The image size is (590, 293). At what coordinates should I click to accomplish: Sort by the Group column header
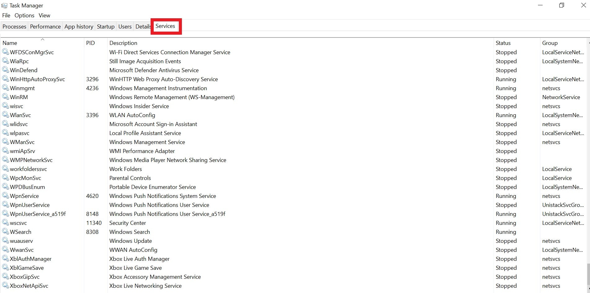[563, 43]
